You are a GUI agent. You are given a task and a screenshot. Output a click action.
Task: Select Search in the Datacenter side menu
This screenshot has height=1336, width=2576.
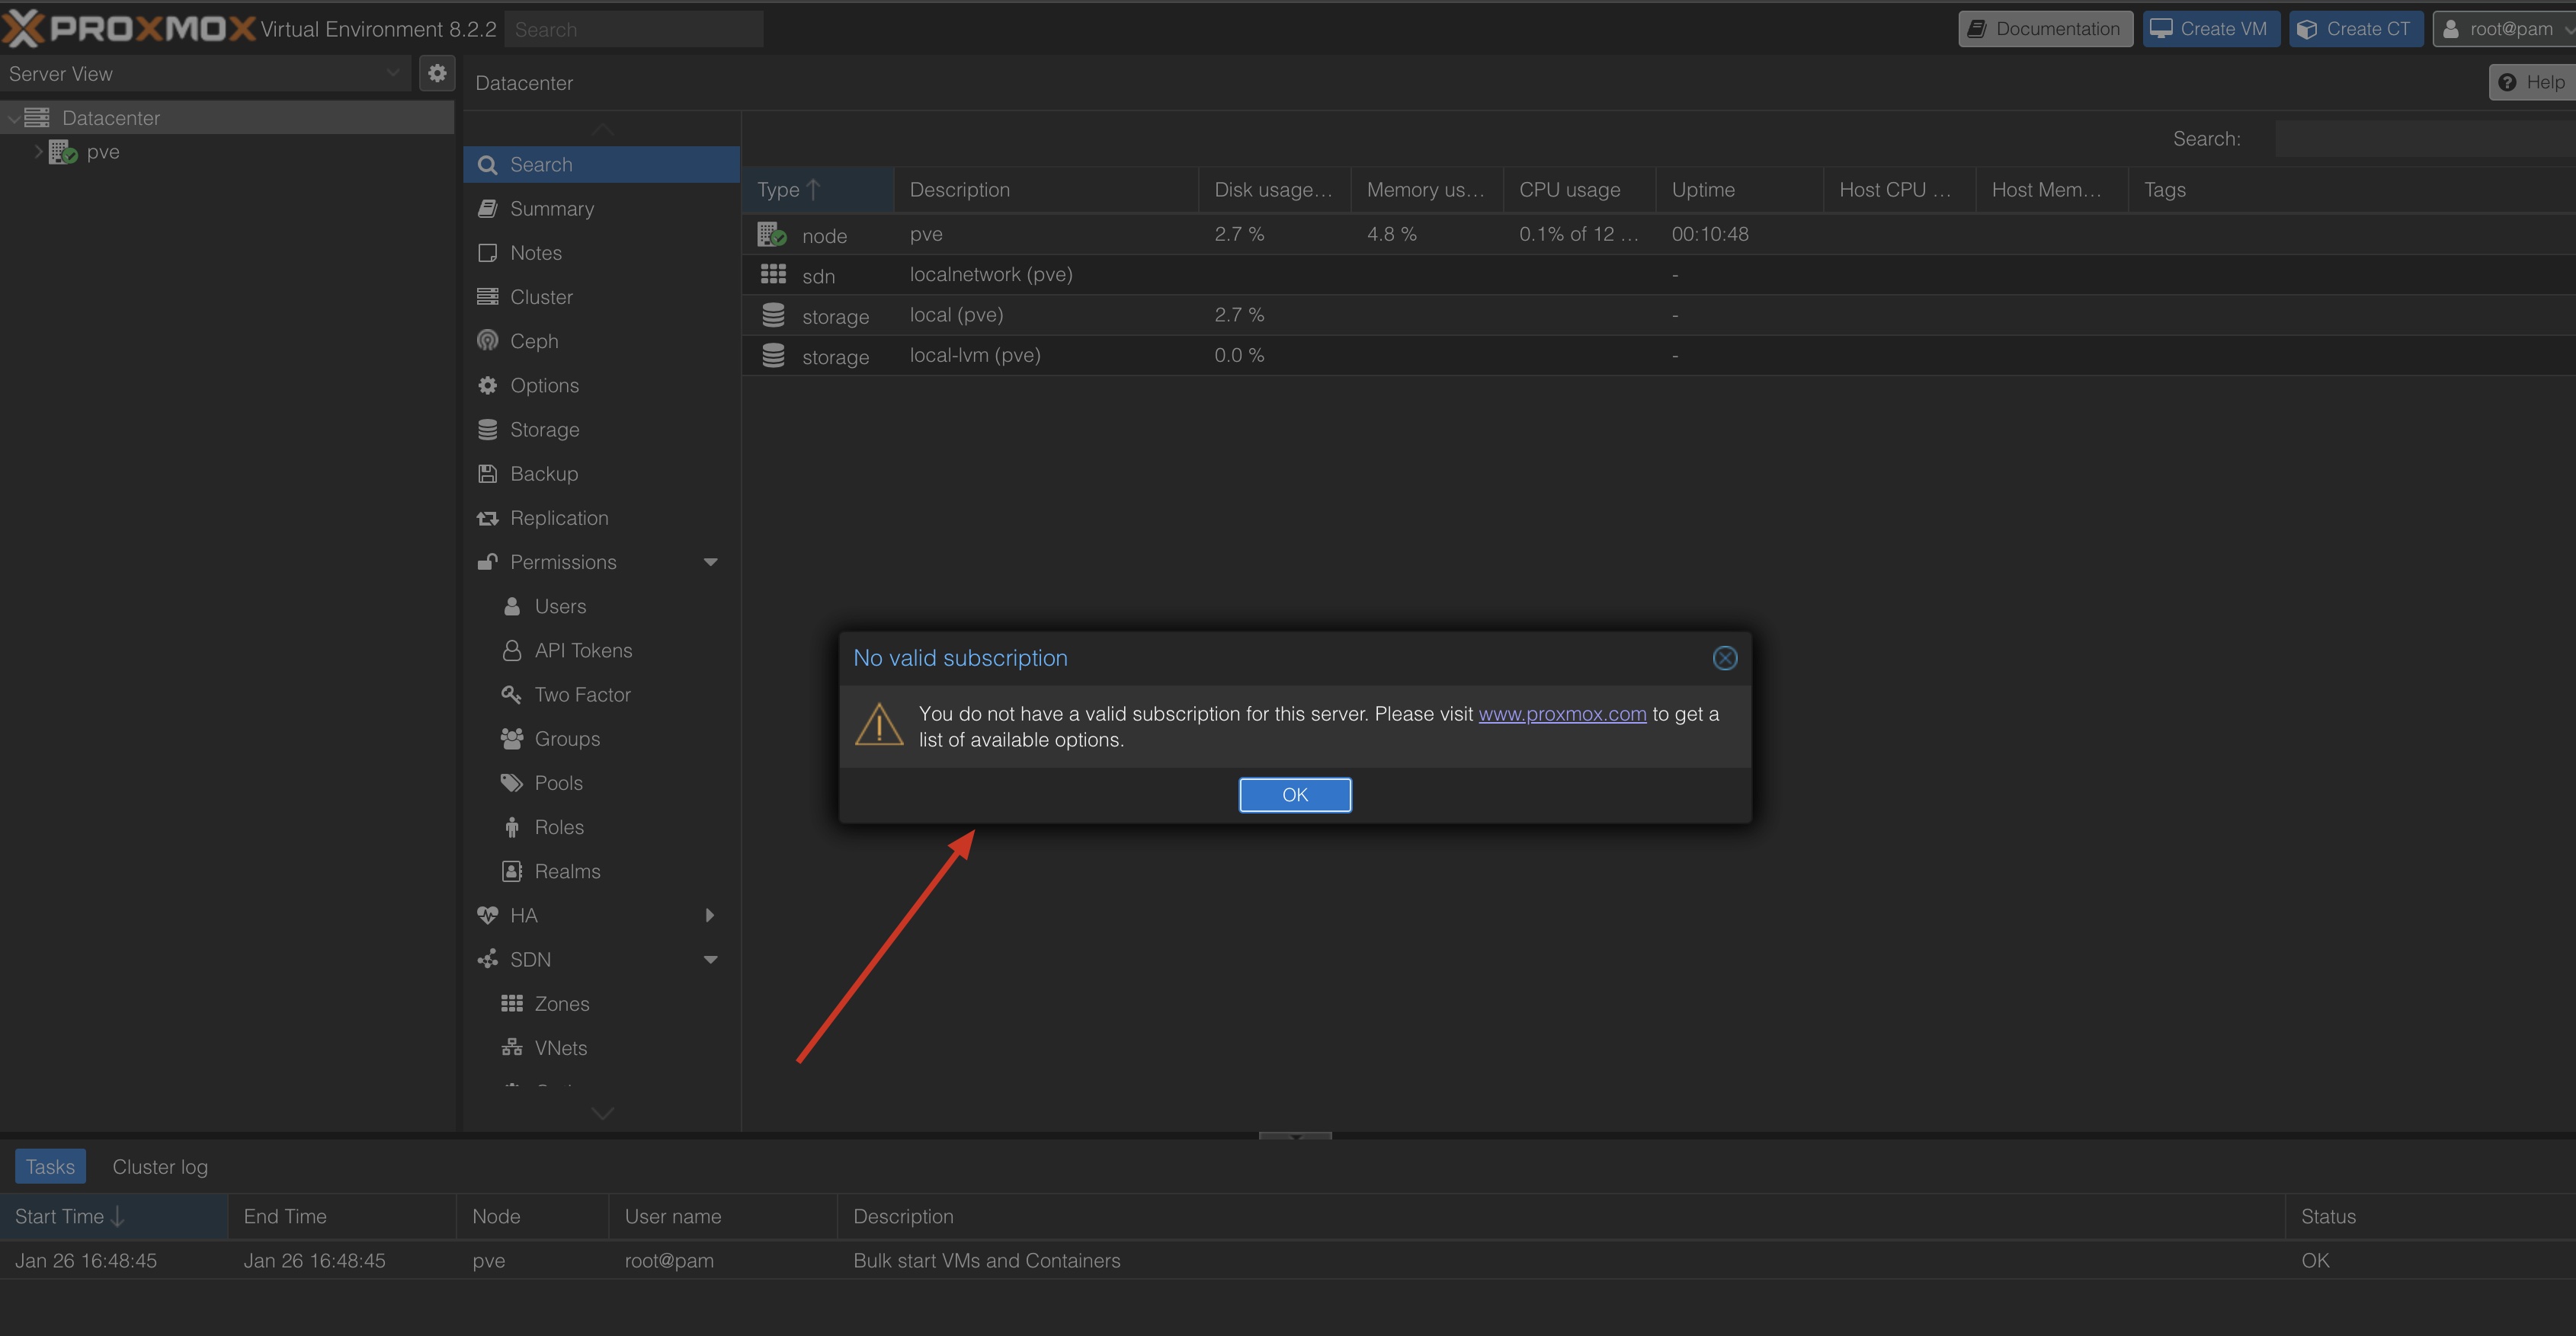[601, 165]
